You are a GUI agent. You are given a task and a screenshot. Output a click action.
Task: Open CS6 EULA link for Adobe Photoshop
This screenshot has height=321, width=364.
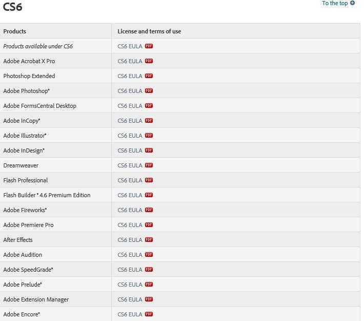(130, 91)
